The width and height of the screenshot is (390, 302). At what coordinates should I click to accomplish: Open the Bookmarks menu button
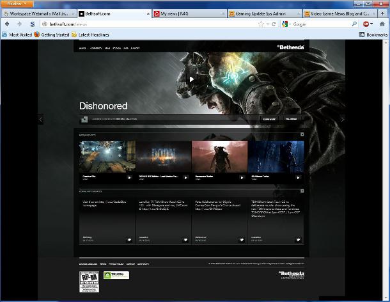coord(373,35)
